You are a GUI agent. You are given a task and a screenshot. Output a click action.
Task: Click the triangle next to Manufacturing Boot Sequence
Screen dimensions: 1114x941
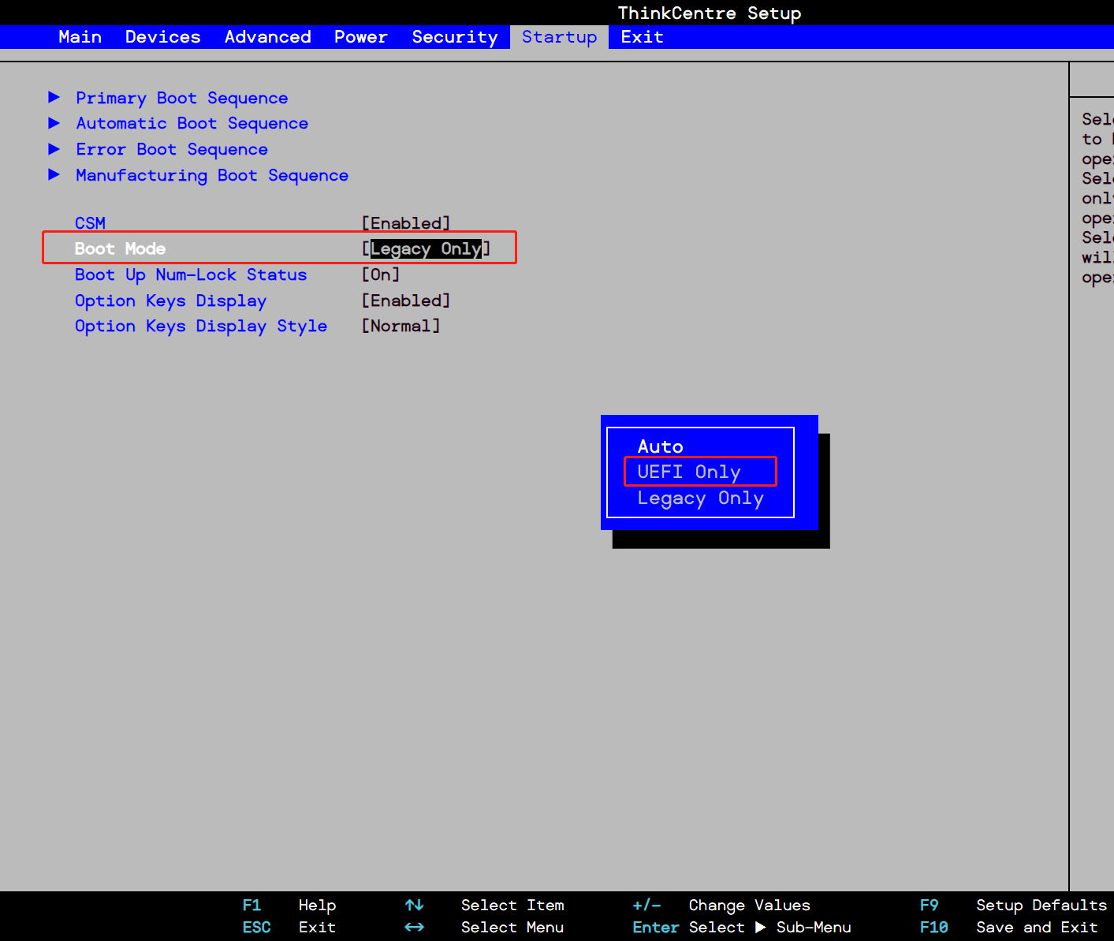(x=54, y=174)
